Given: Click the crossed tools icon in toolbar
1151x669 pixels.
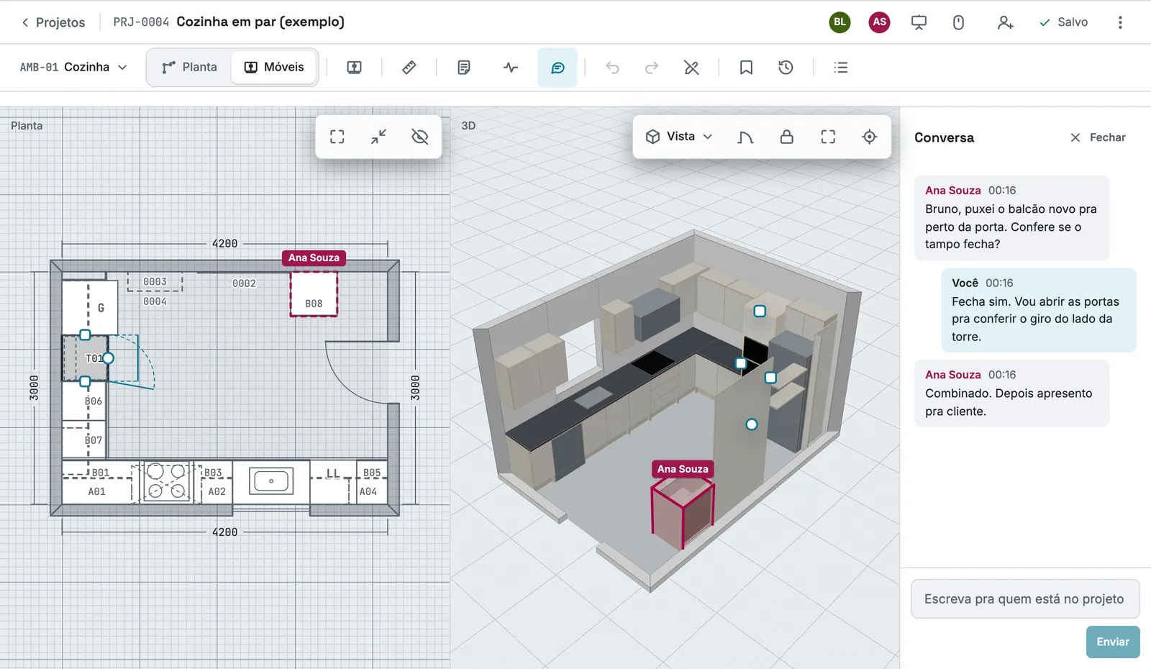Looking at the screenshot, I should click(x=691, y=68).
